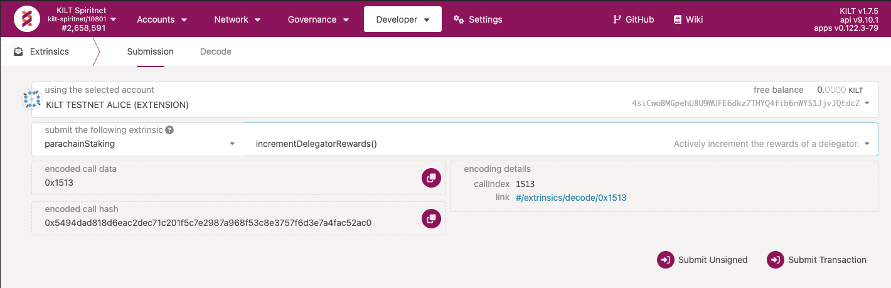Viewport: 891px width, 288px height.
Task: Open the Wiki link
Action: coord(688,19)
